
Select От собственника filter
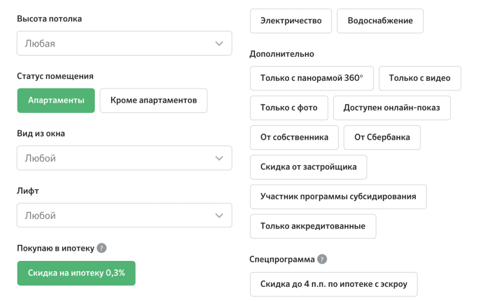pyautogui.click(x=294, y=137)
